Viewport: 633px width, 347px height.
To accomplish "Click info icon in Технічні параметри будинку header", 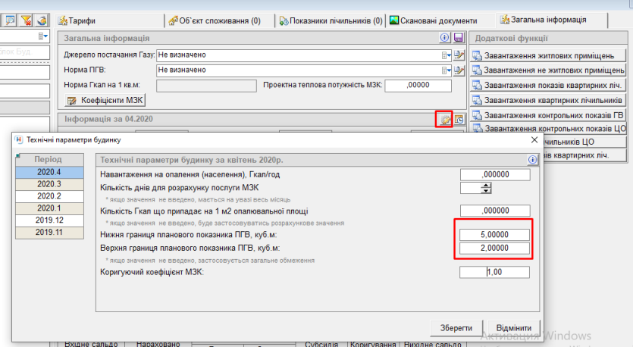I will pyautogui.click(x=532, y=160).
